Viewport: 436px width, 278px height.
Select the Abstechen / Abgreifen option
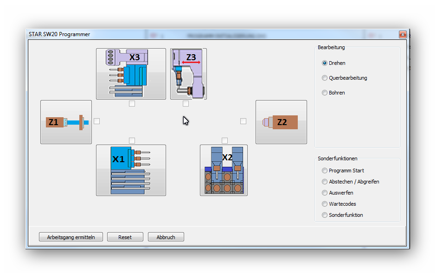click(325, 182)
